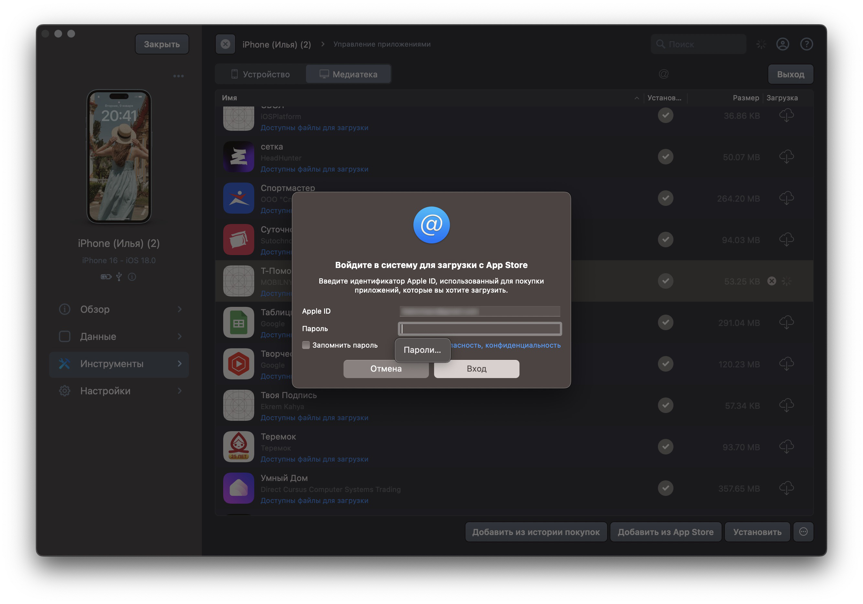Screen dimensions: 863x604
Task: Click installed checkmark on 94.03 MB row
Action: pyautogui.click(x=665, y=240)
